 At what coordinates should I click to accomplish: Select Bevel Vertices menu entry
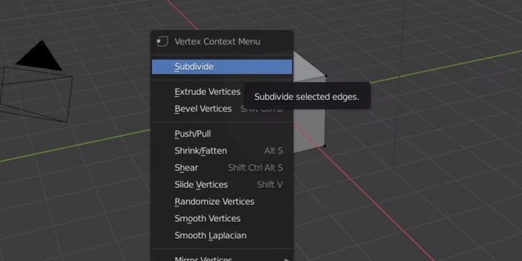click(222, 109)
